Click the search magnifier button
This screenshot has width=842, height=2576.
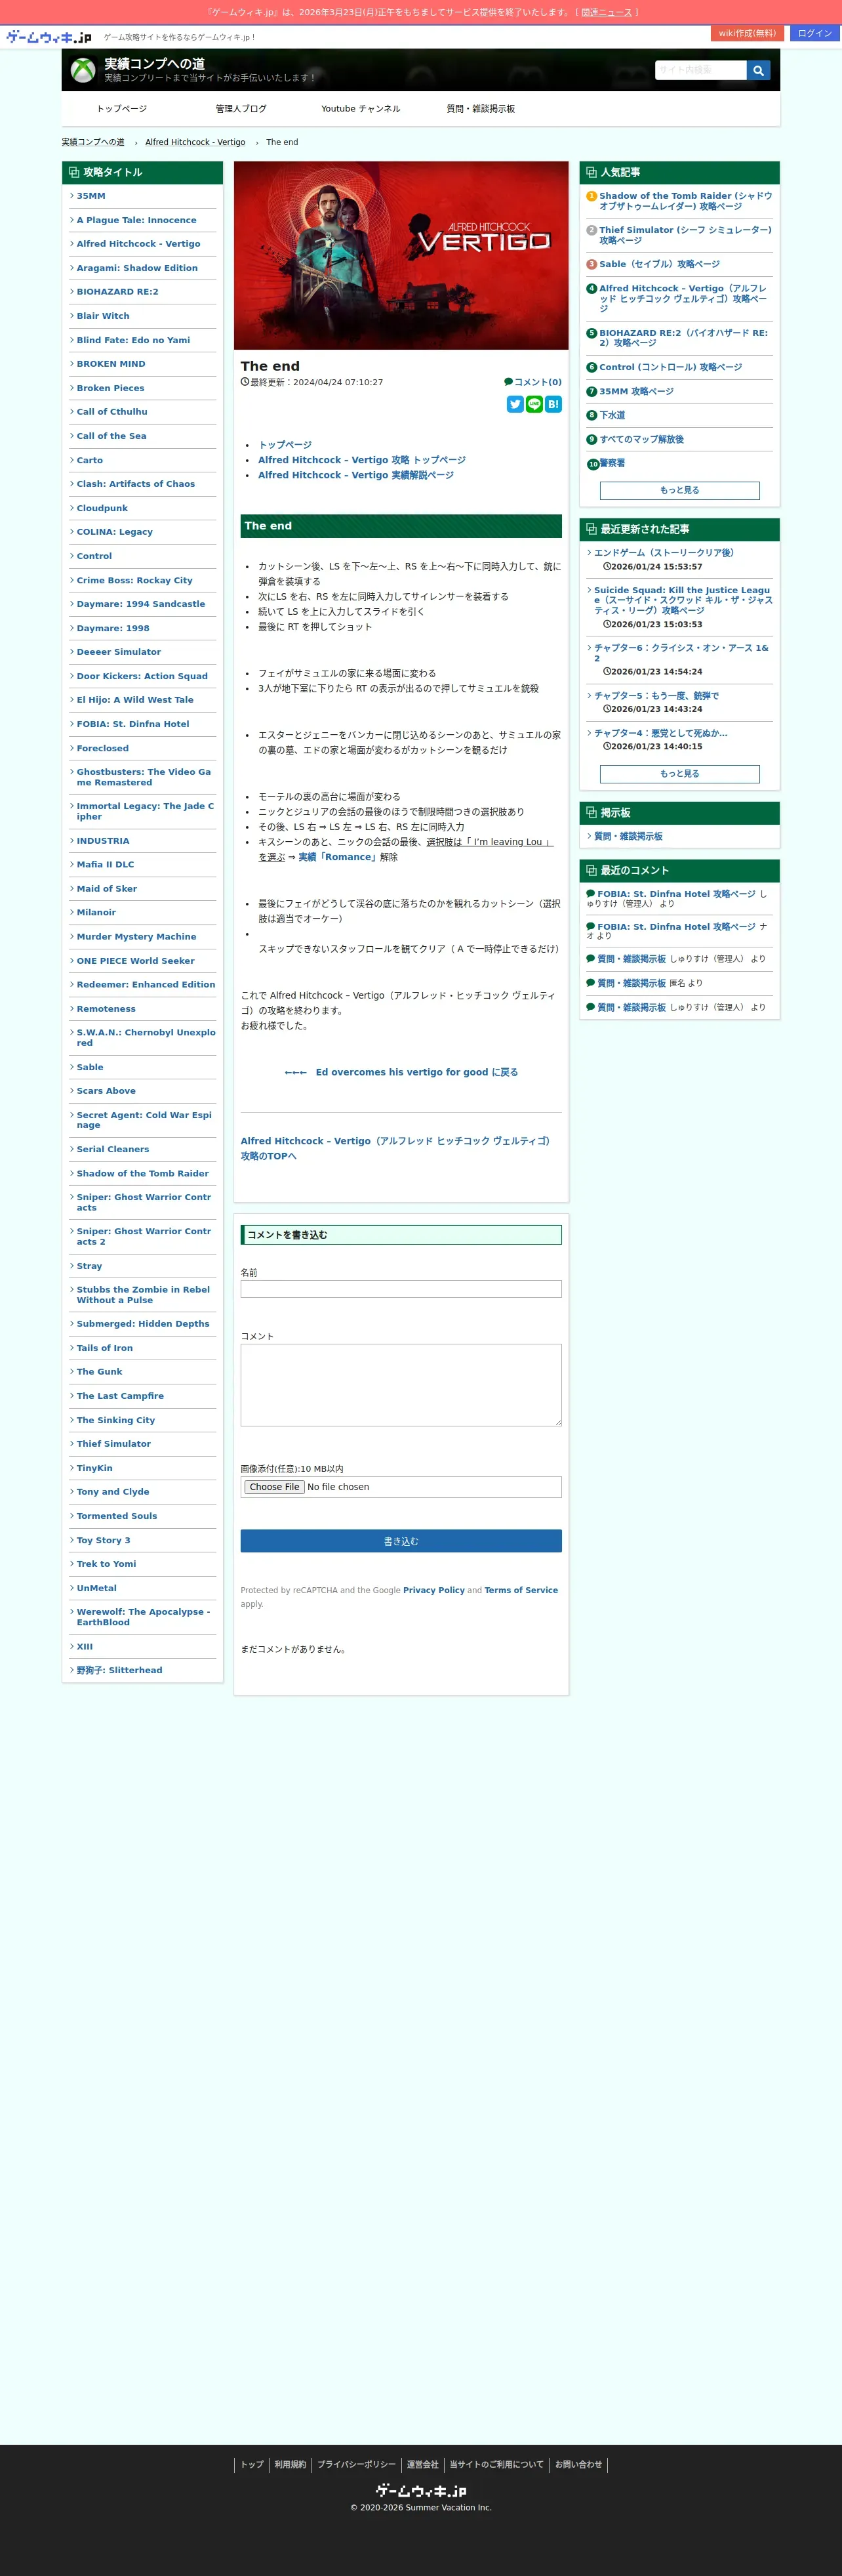[758, 70]
